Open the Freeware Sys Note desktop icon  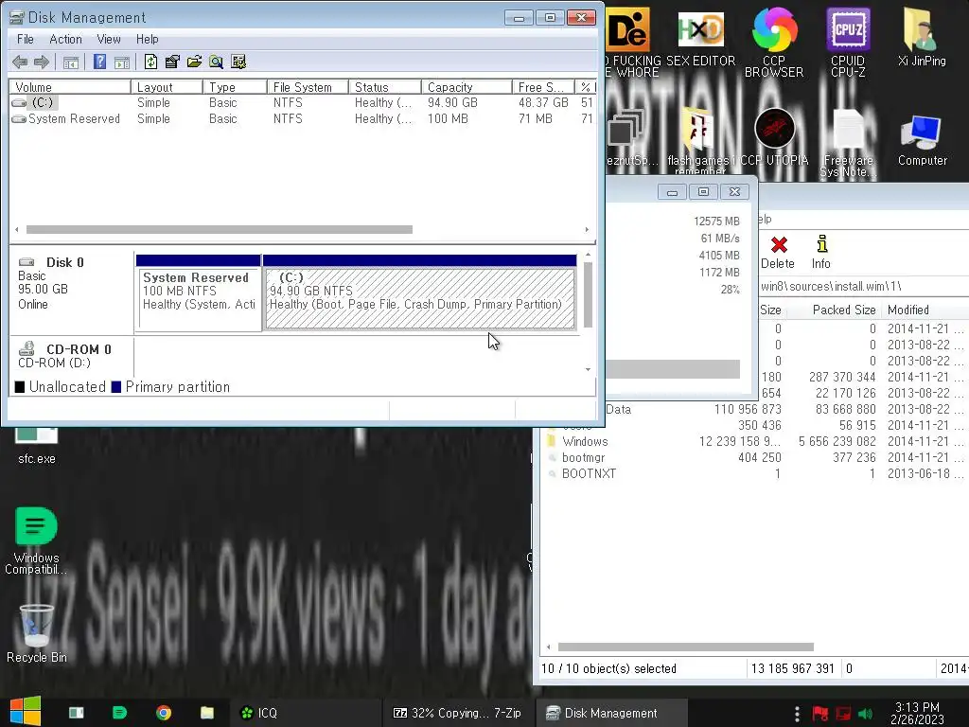[x=848, y=144]
